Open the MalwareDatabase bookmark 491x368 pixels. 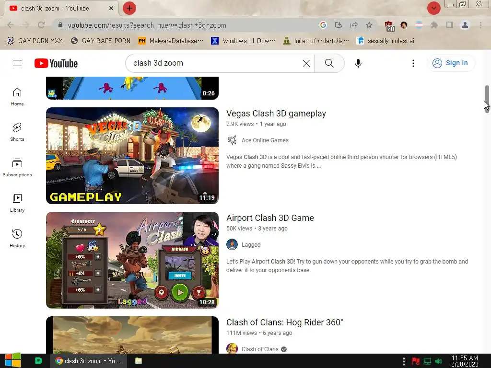171,41
